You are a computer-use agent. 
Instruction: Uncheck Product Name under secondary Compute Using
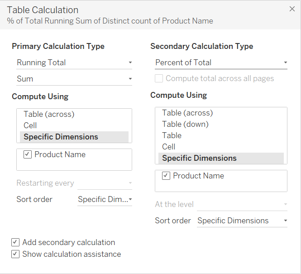click(166, 176)
